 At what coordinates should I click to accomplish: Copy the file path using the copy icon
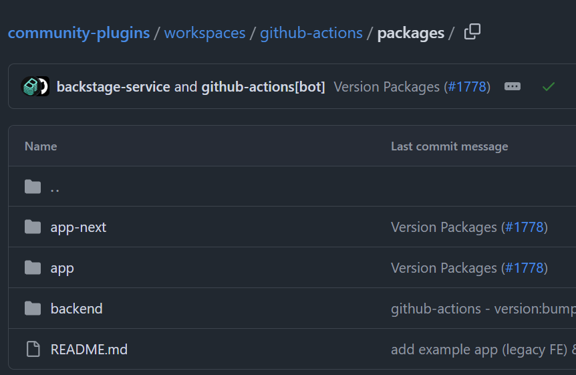click(x=472, y=32)
